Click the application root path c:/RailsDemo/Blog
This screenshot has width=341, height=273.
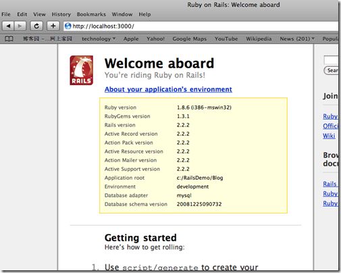point(200,178)
